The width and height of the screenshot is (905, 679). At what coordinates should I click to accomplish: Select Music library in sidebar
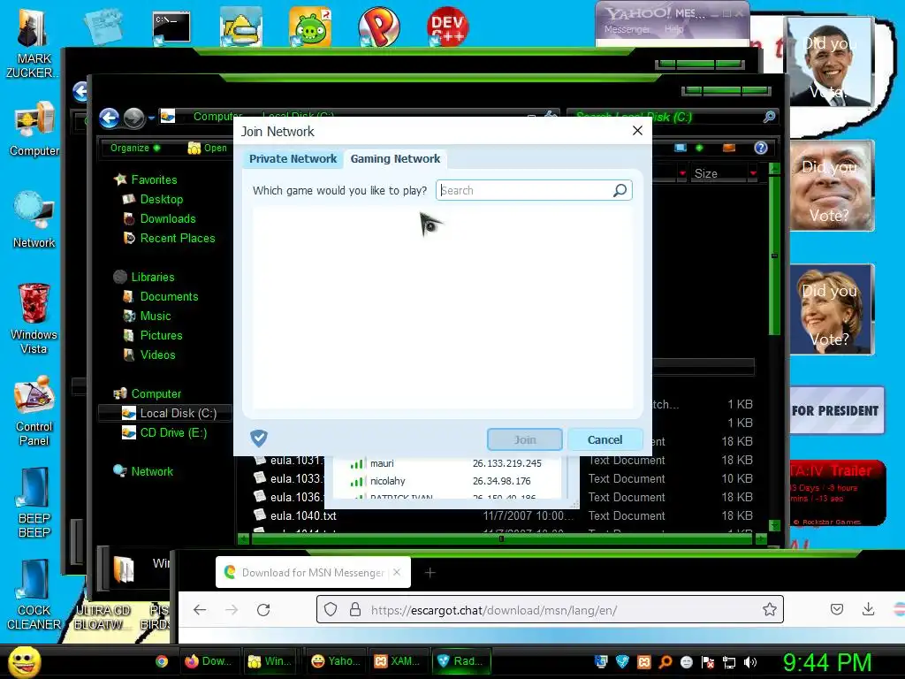(156, 316)
